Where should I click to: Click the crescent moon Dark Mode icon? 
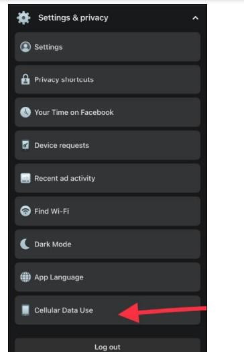25,244
